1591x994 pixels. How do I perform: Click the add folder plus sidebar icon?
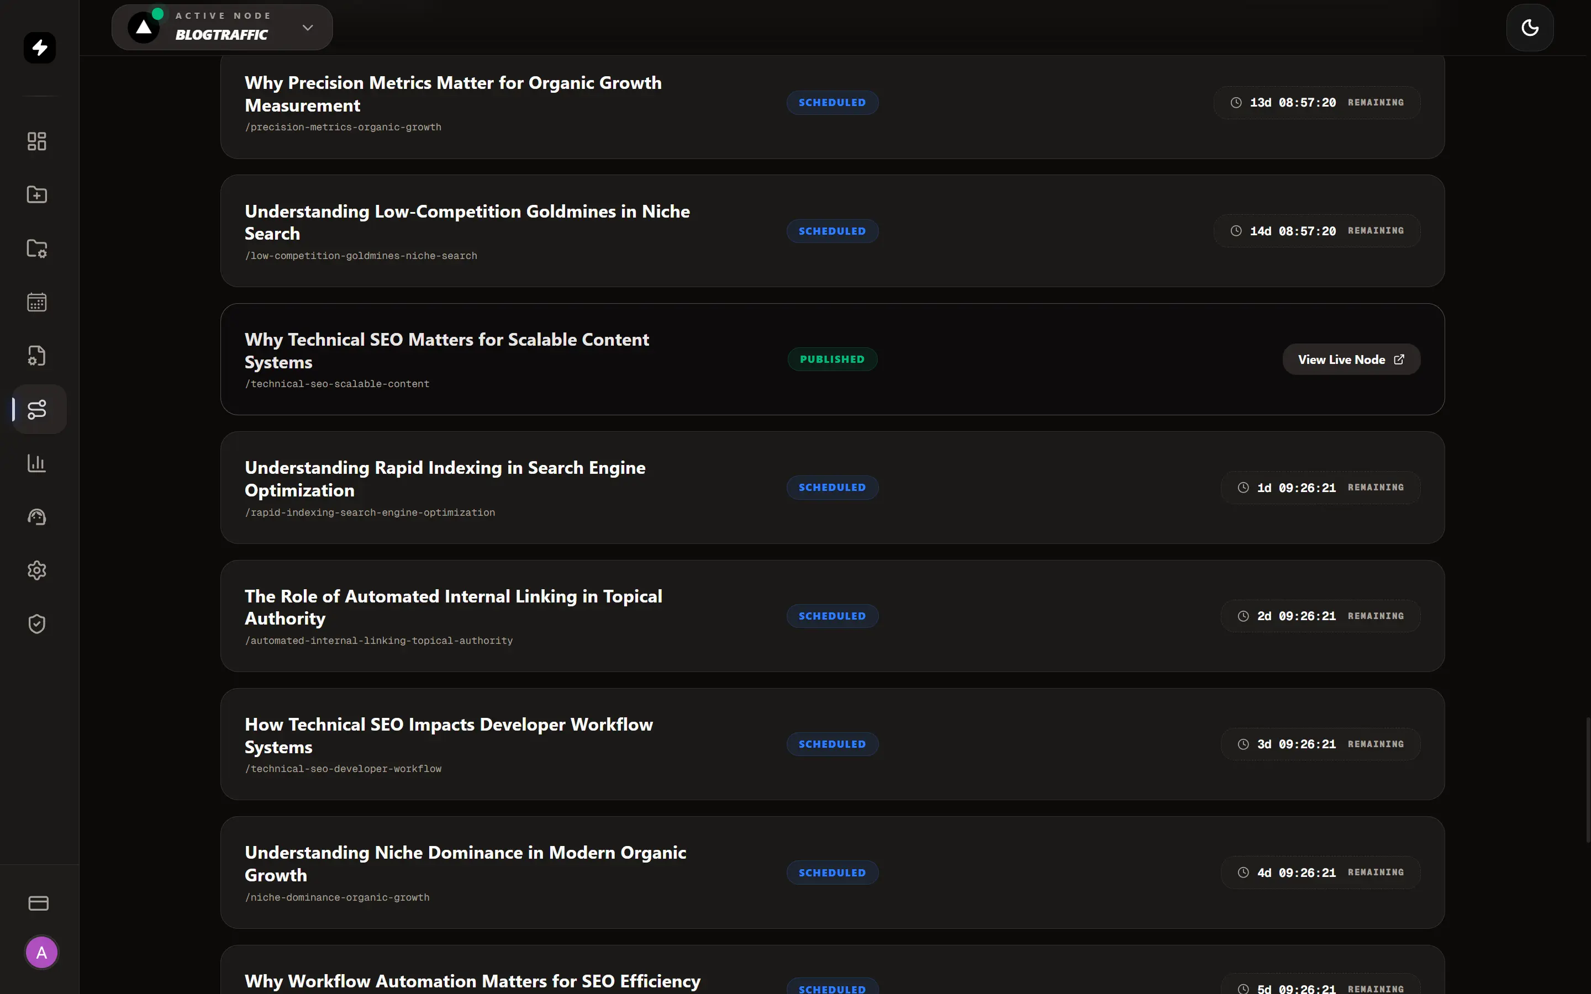pyautogui.click(x=37, y=194)
